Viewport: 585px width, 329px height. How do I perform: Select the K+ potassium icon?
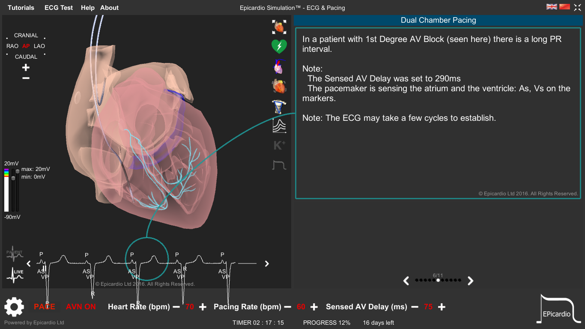point(279,145)
